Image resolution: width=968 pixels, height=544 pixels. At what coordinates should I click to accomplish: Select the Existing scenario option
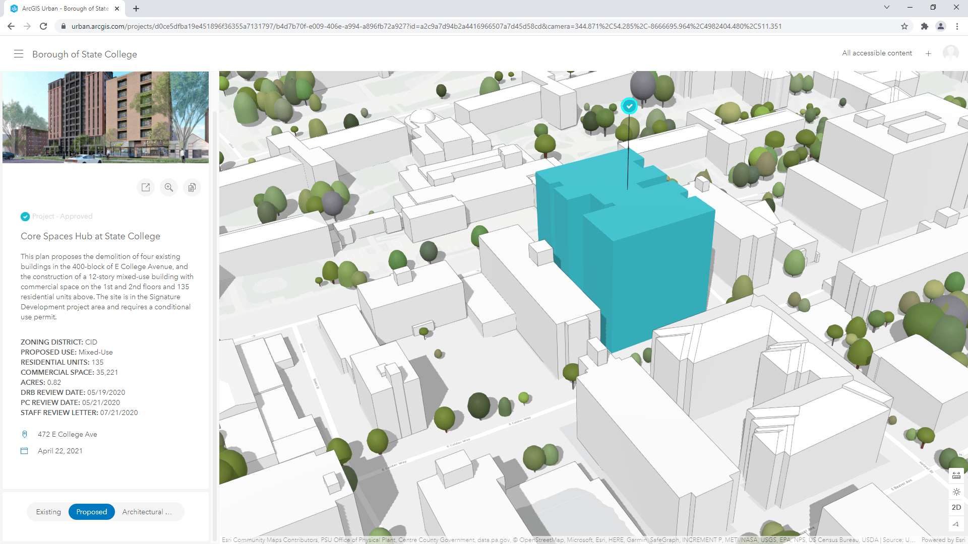click(48, 512)
